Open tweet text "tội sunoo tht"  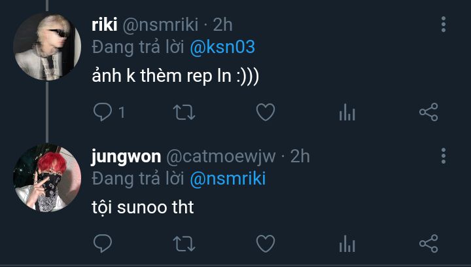point(143,208)
